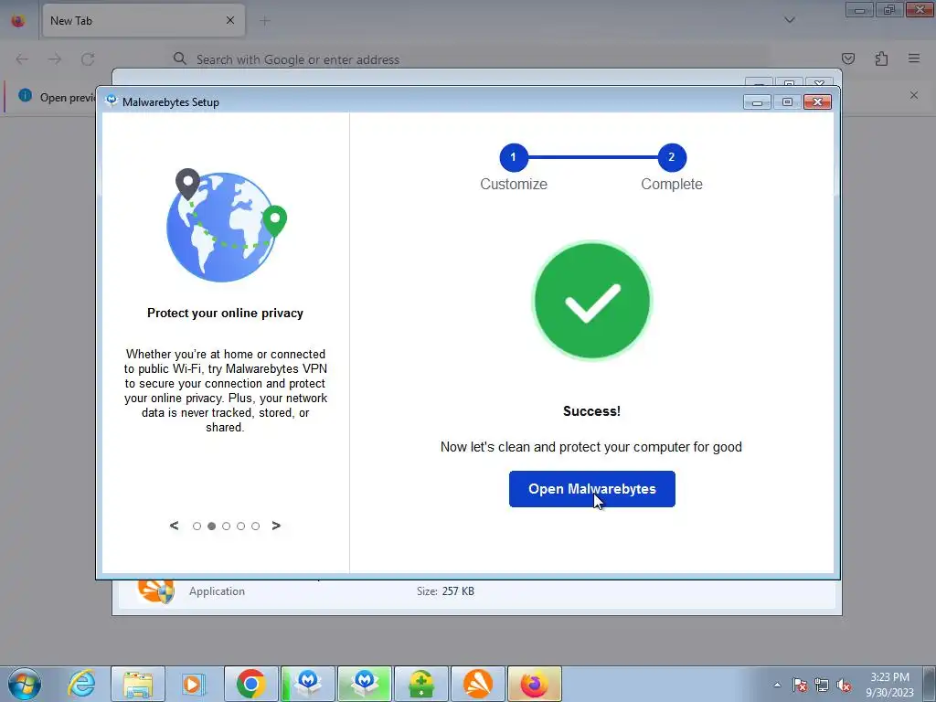
Task: Open Google Chrome from taskbar
Action: pos(250,684)
